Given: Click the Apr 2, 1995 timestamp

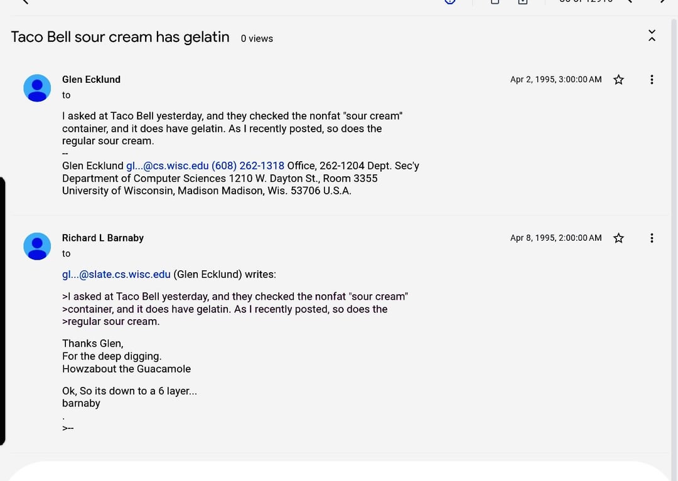Looking at the screenshot, I should click(556, 80).
